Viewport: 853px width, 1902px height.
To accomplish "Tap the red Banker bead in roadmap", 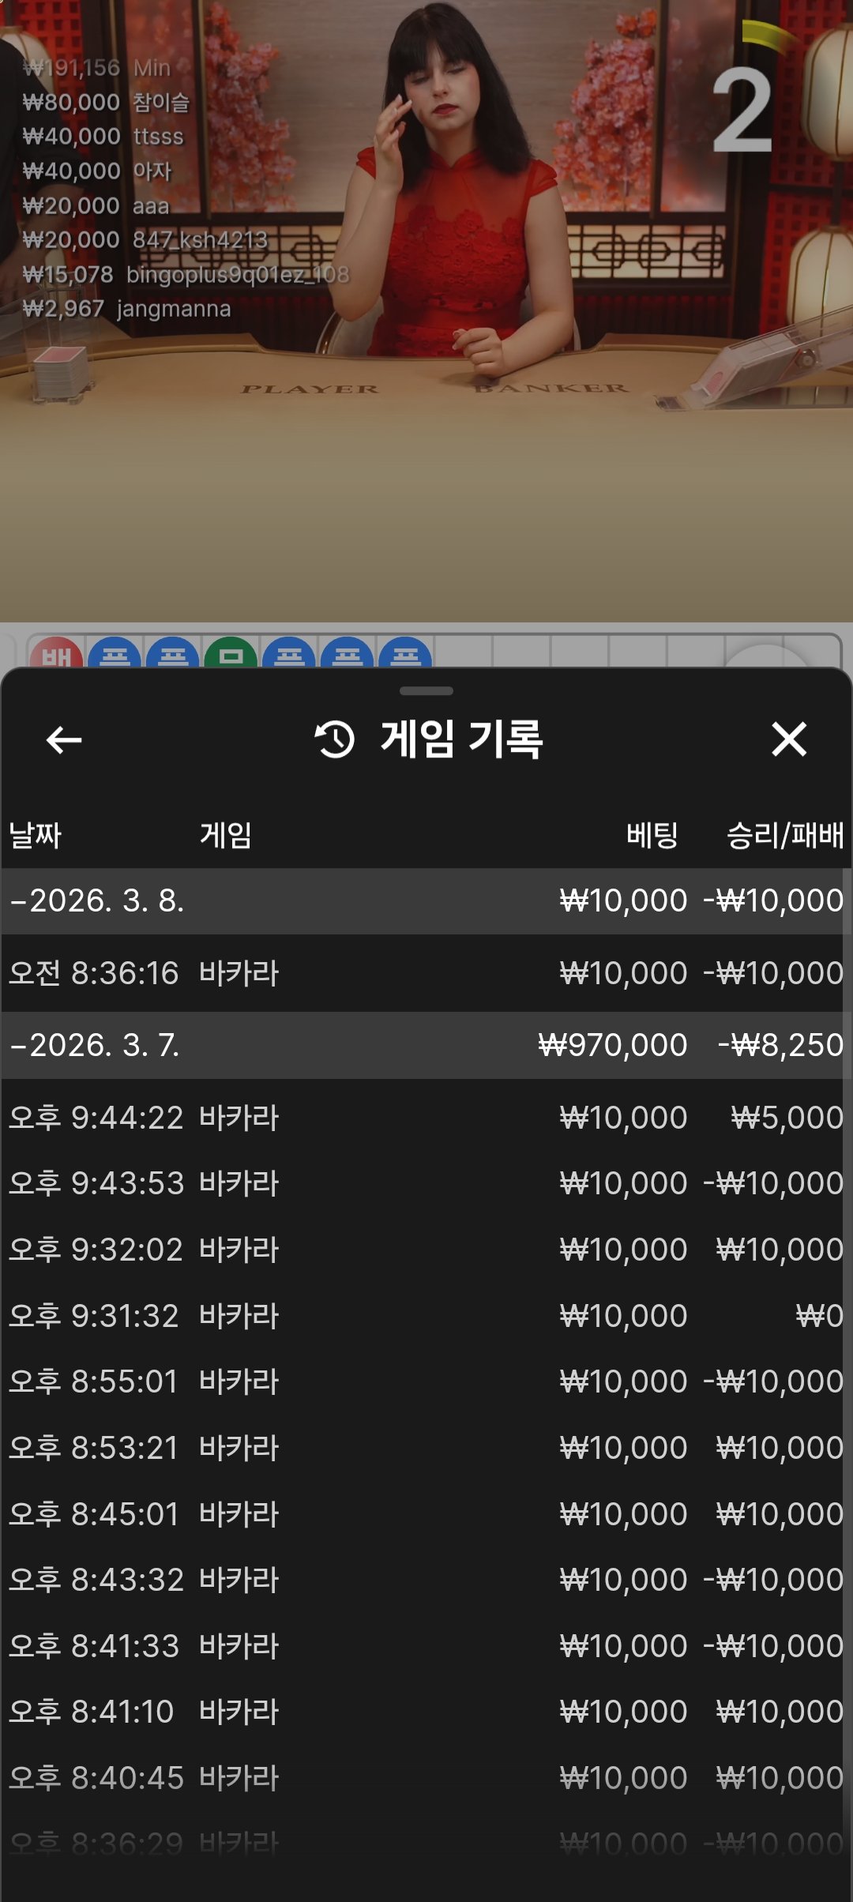I will coord(56,654).
